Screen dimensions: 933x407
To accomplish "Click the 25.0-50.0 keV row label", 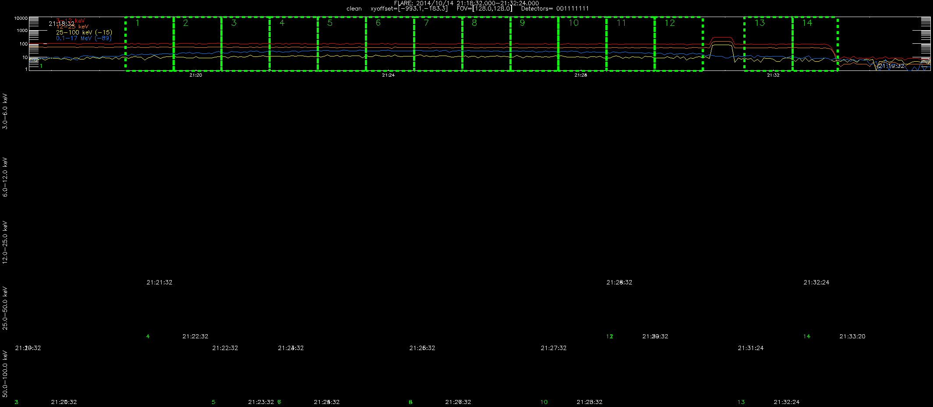I will [5, 308].
